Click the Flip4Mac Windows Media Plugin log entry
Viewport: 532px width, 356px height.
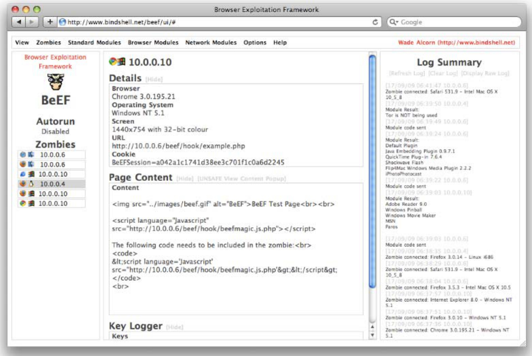(428, 168)
